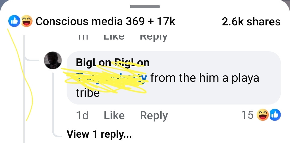Tap the blue thumbs-up icon beside Conscious media
290x143 pixels.
14,21
